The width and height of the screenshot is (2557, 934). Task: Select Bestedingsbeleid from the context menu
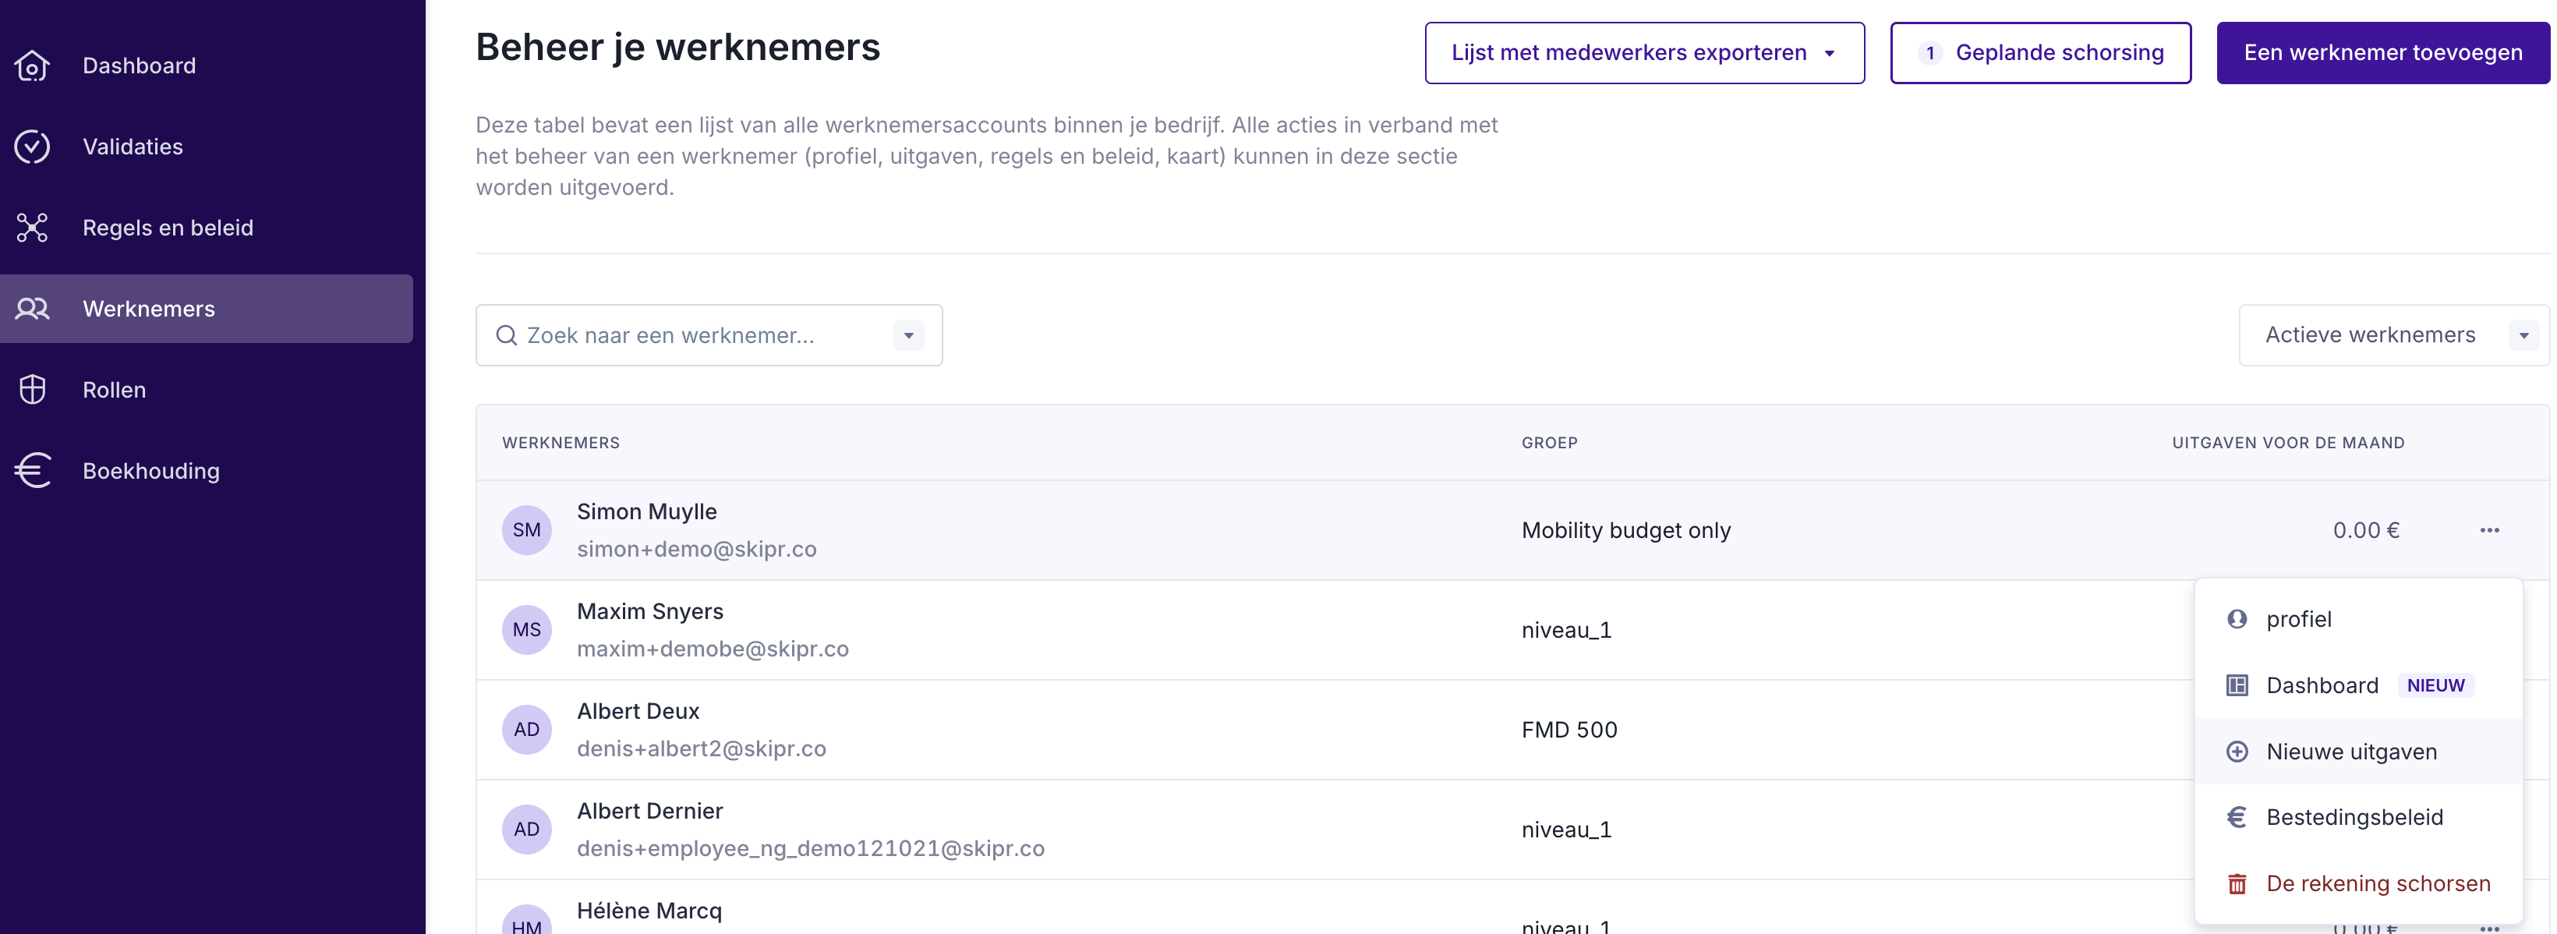(x=2354, y=817)
